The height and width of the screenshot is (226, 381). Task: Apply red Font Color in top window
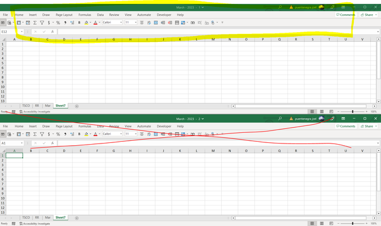pos(95,23)
